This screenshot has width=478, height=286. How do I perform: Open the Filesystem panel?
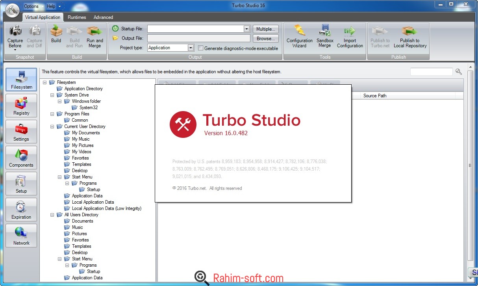[x=21, y=80]
